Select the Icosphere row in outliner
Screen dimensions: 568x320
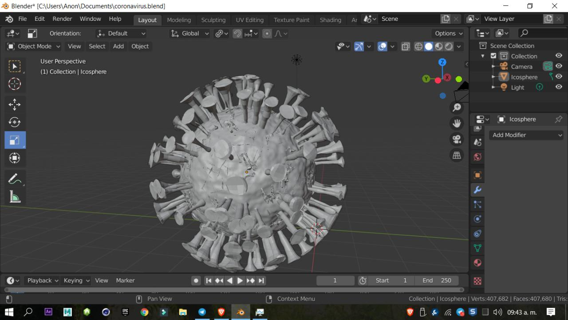pos(524,77)
